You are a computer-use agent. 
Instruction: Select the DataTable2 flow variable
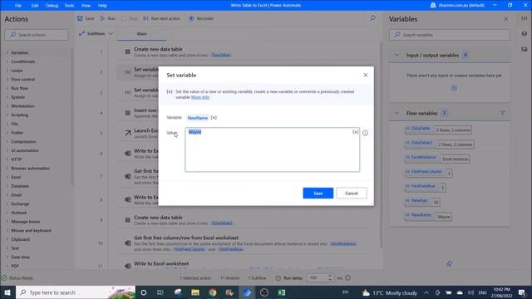[440, 144]
